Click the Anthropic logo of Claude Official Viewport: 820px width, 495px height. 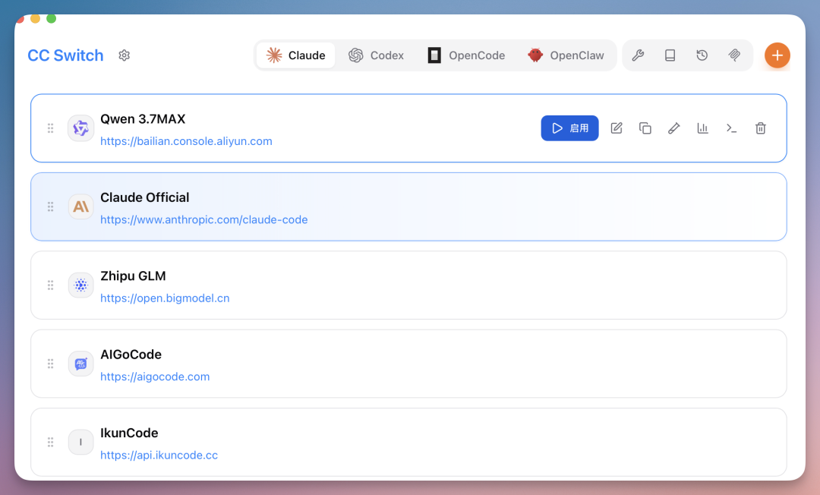(x=81, y=207)
